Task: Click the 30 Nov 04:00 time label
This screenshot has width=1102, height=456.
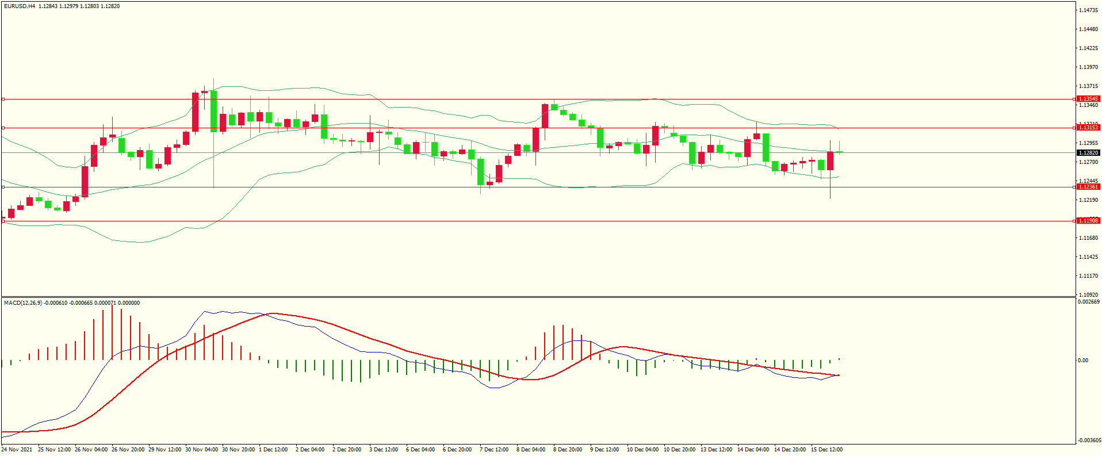Action: [x=201, y=450]
